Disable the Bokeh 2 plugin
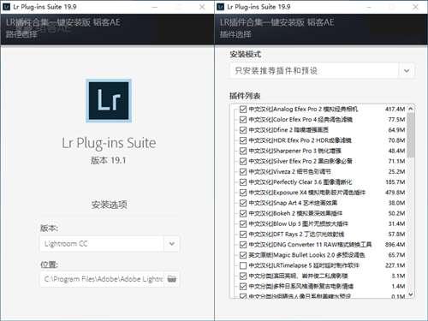Viewport: 428px width, 321px height. pyautogui.click(x=243, y=213)
